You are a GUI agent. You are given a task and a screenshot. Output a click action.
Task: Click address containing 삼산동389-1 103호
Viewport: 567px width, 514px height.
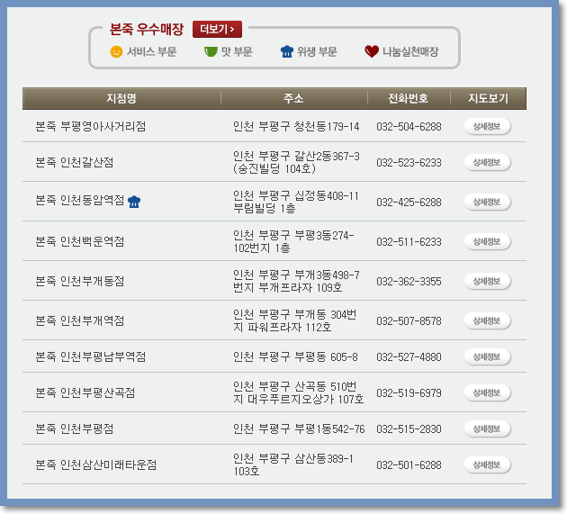[x=293, y=464]
